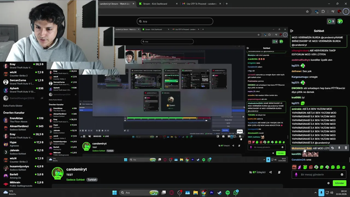Open Ayberk channel in sidebar
The width and height of the screenshot is (350, 197).
(x=23, y=90)
